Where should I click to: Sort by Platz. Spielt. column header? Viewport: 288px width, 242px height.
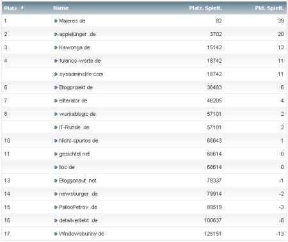[205, 8]
